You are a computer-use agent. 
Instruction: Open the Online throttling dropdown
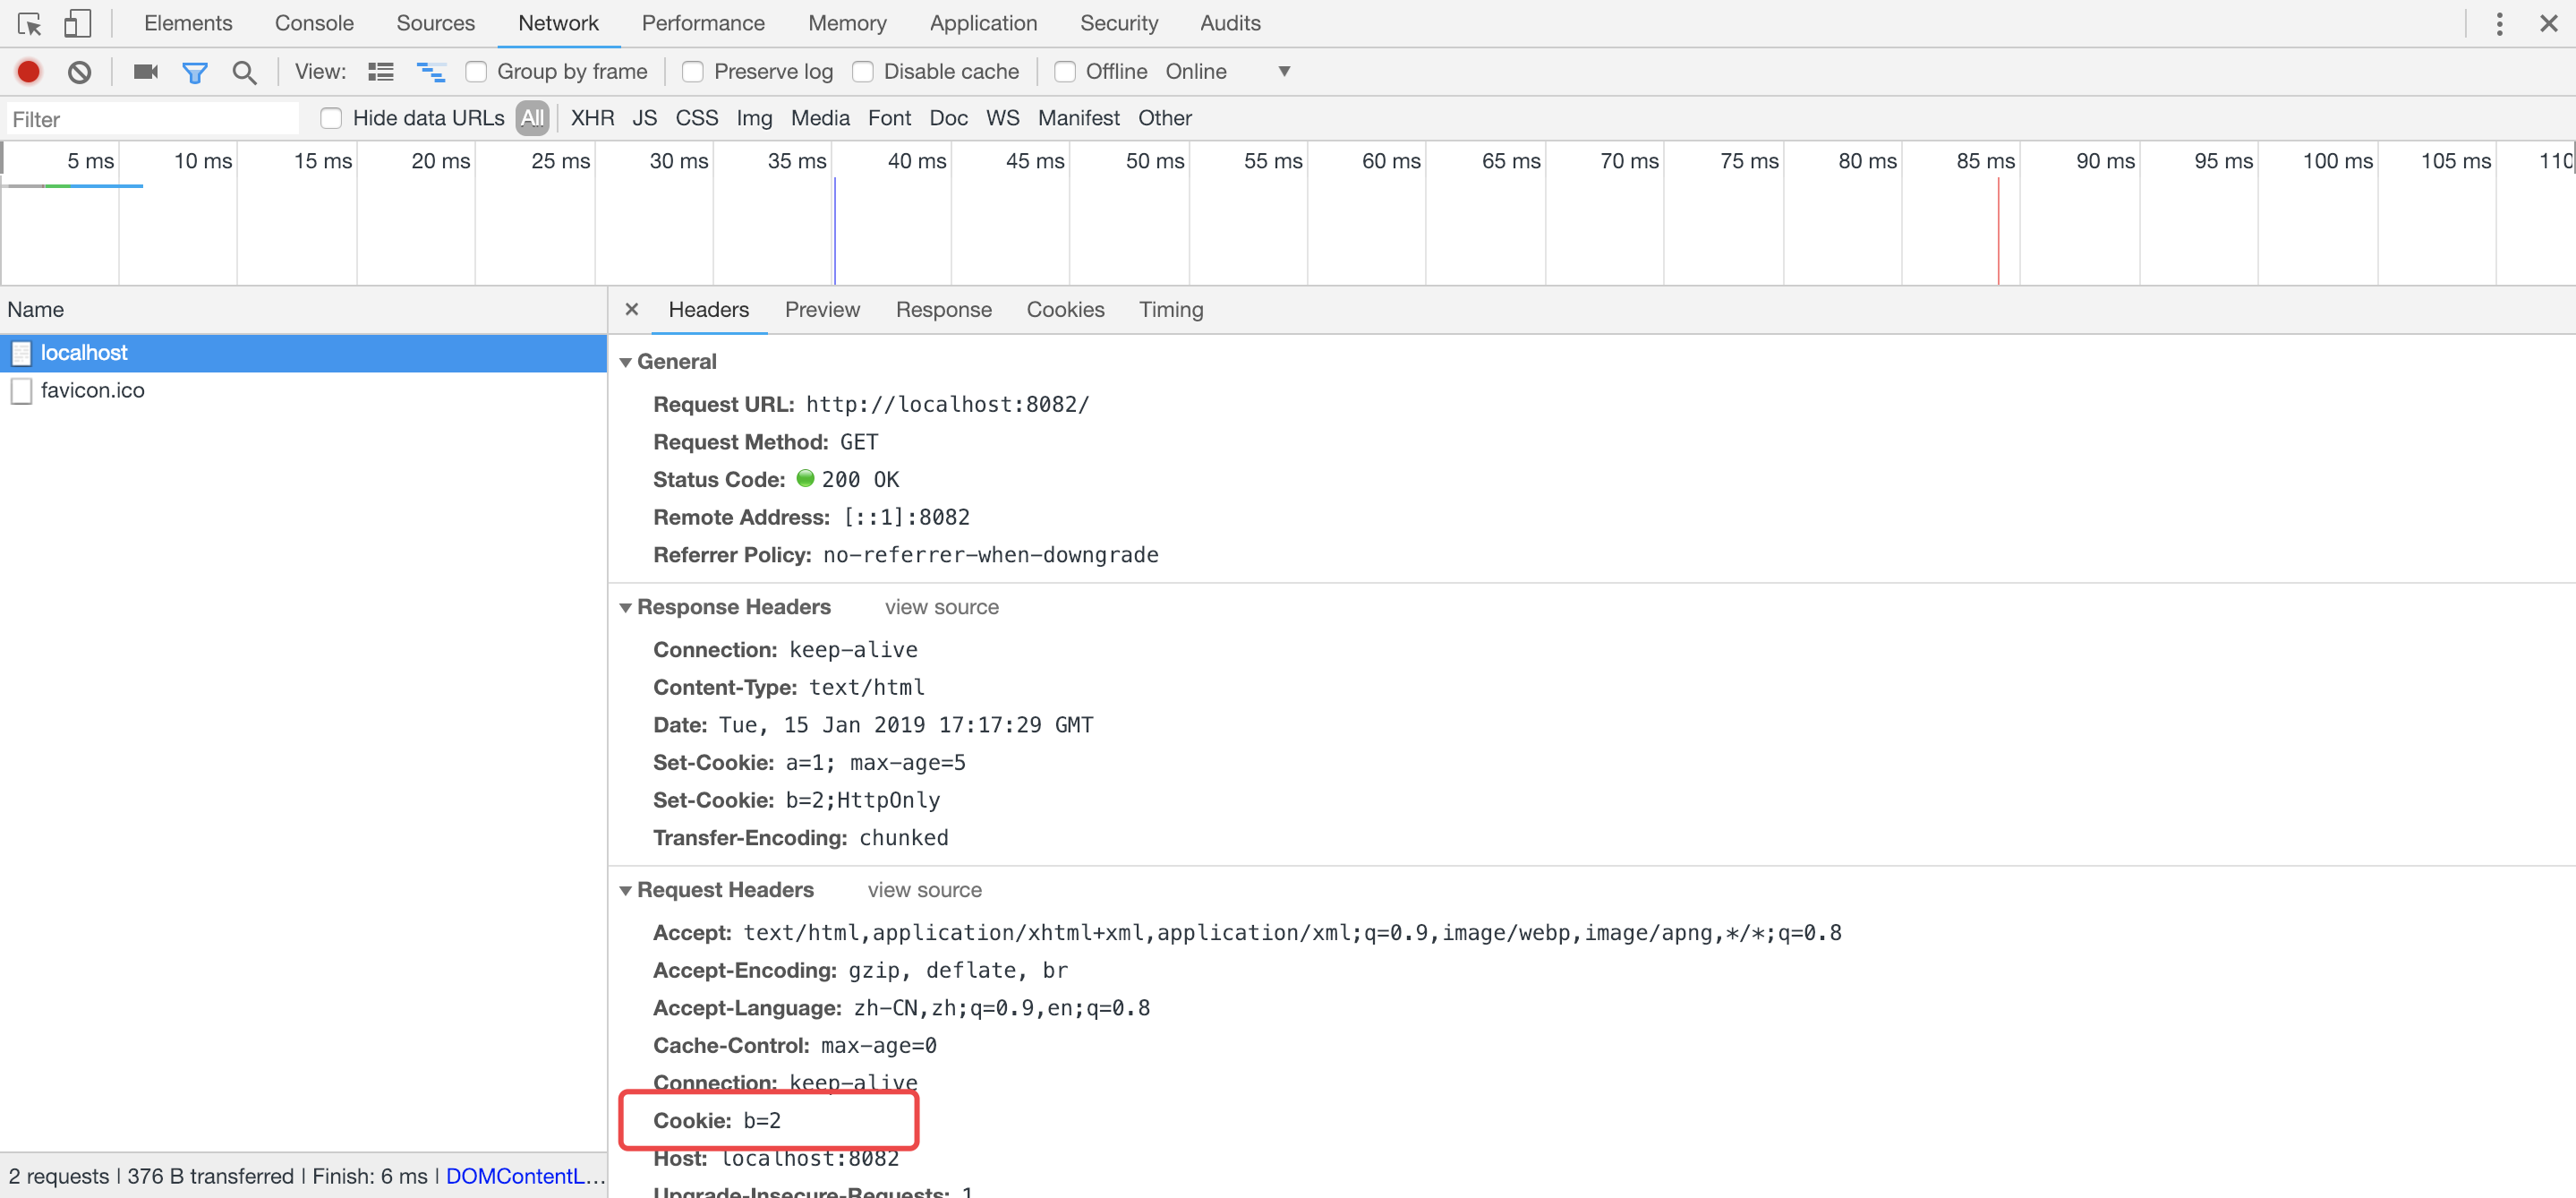tap(1228, 72)
